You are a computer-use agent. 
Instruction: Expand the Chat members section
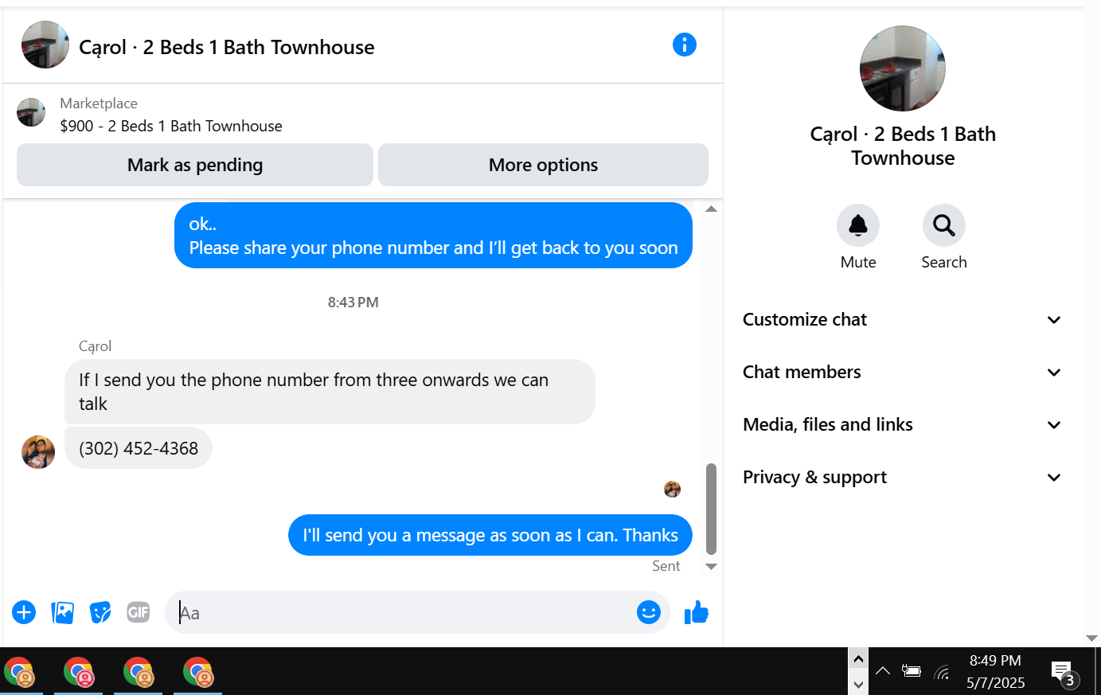[903, 373]
